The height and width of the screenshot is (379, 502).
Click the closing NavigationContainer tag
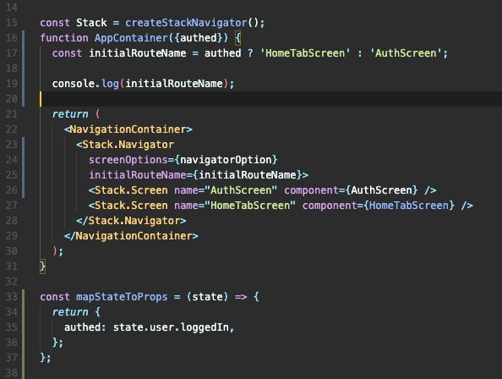point(131,236)
